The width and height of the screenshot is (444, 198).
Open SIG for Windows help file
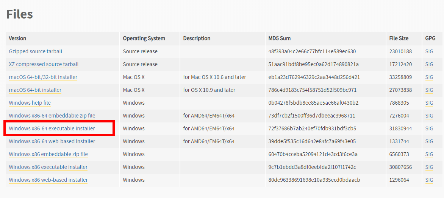pyautogui.click(x=429, y=103)
